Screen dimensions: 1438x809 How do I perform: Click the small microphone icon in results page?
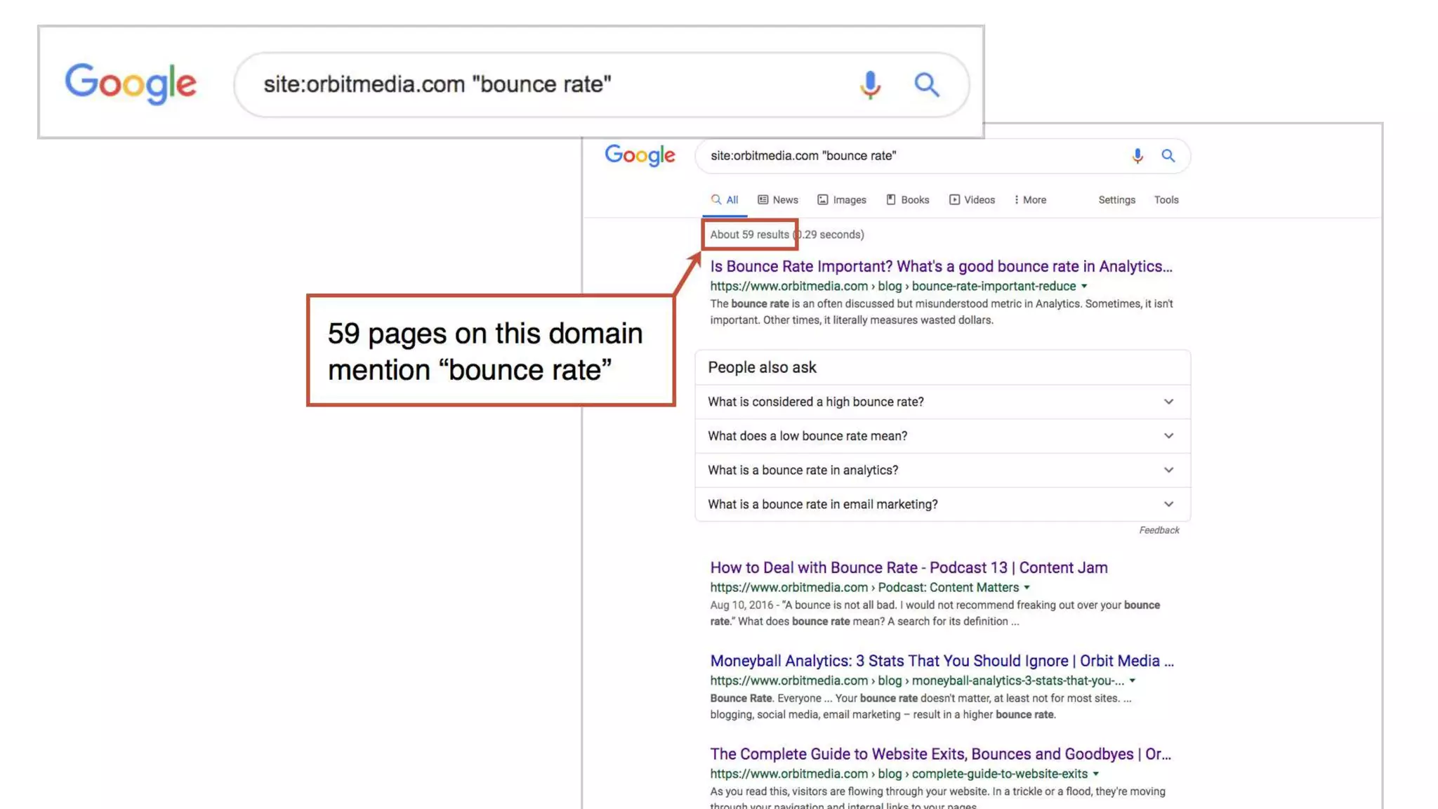click(x=1137, y=156)
